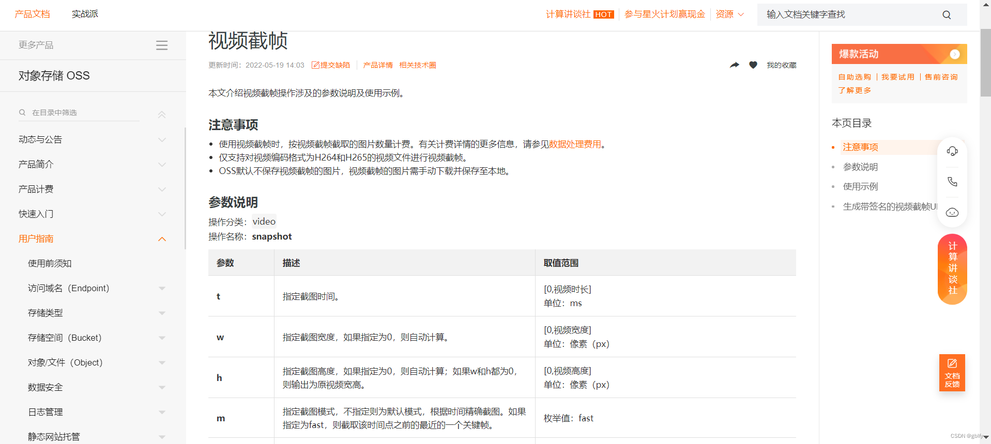The image size is (991, 444).
Task: Expand 存储类型 submenu arrow
Action: click(x=162, y=313)
